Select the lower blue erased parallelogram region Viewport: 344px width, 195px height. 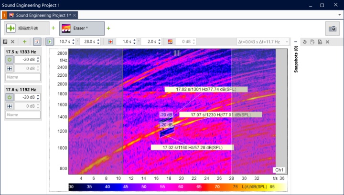point(167,133)
